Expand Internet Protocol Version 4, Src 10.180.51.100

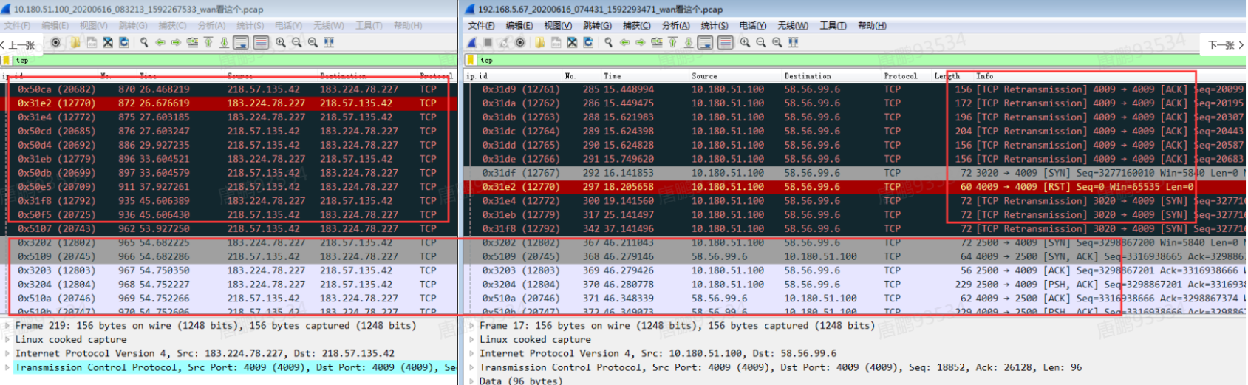(x=472, y=354)
